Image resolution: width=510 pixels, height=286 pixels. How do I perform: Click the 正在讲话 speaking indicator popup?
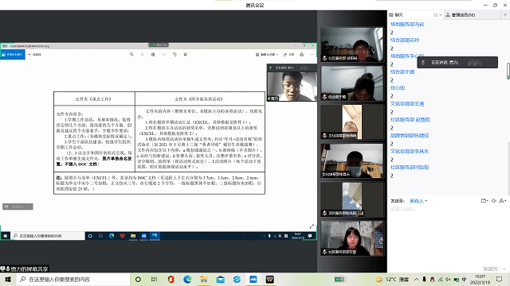point(457,63)
